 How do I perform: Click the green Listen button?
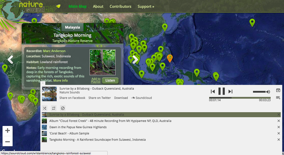[110, 80]
